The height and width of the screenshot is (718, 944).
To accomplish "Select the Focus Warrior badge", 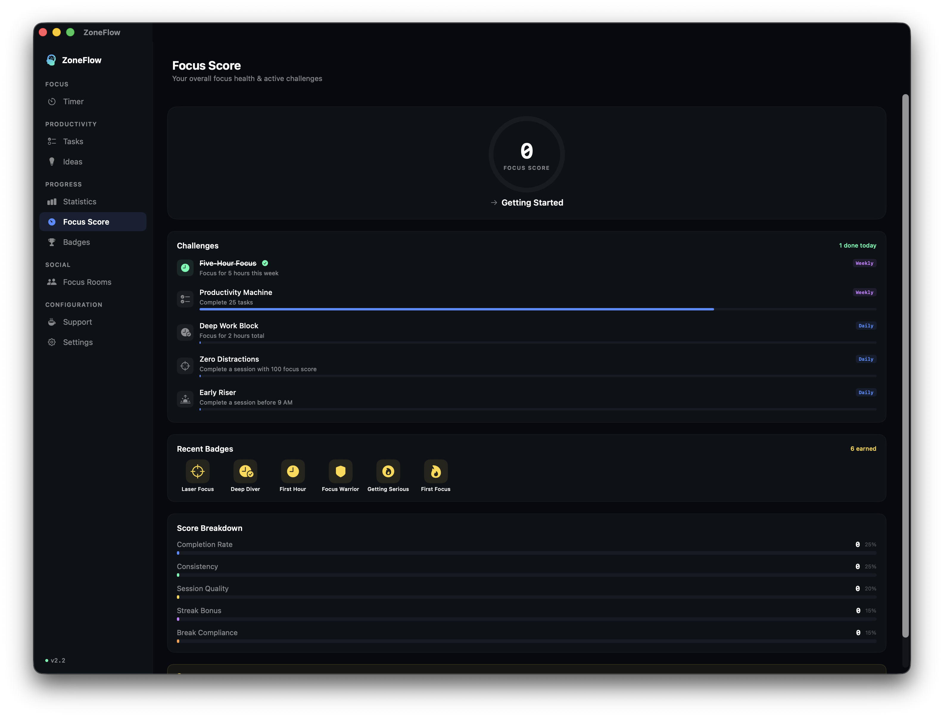I will click(340, 471).
